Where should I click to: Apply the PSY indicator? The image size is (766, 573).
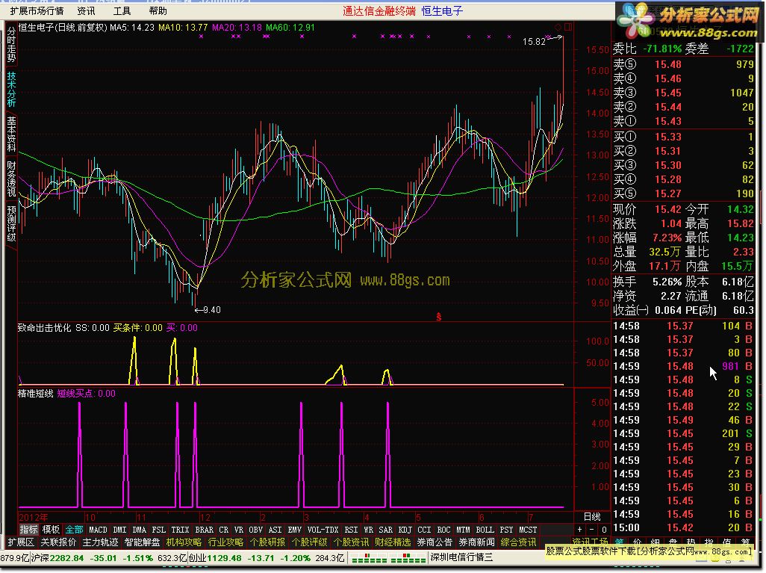(x=507, y=530)
